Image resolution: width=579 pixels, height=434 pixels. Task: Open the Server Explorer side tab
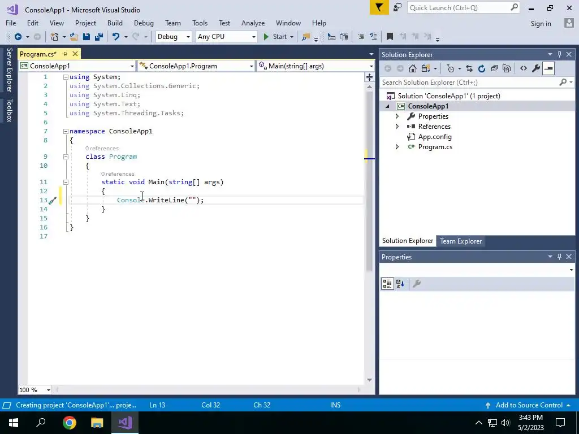click(10, 70)
